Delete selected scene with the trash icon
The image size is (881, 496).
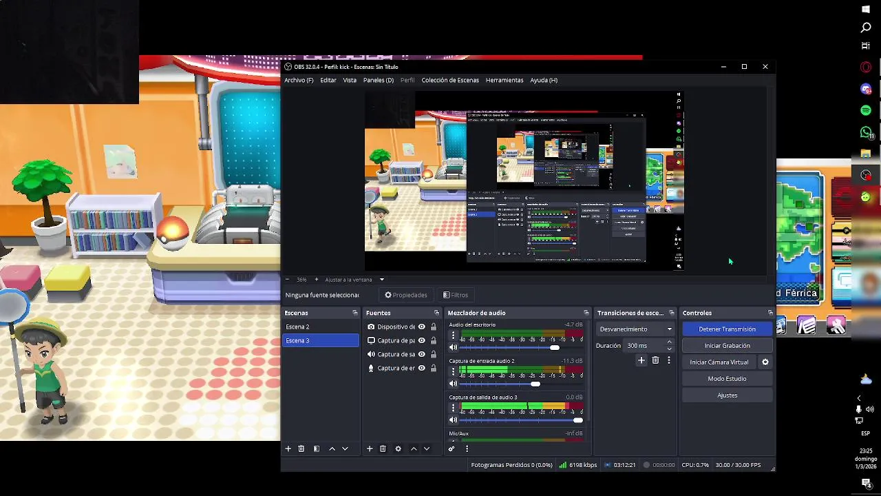301,448
